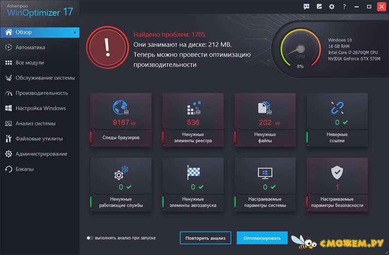The width and height of the screenshot is (389, 255).
Task: Open Анализ системы section
Action: [40, 123]
